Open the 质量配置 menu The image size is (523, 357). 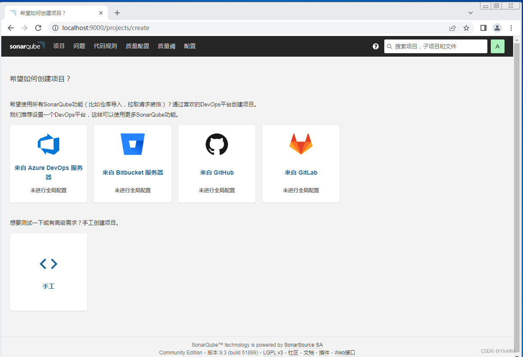point(137,46)
